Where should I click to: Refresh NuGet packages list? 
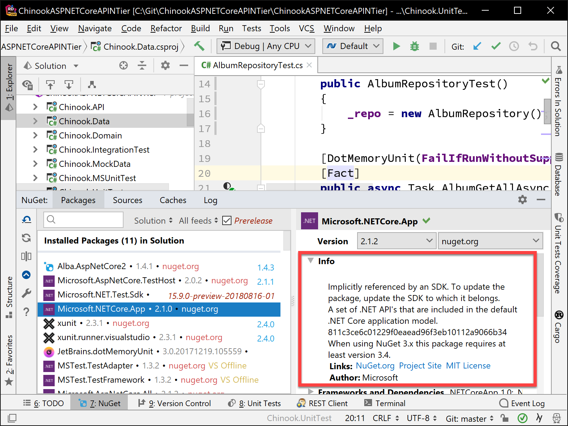coord(27,238)
